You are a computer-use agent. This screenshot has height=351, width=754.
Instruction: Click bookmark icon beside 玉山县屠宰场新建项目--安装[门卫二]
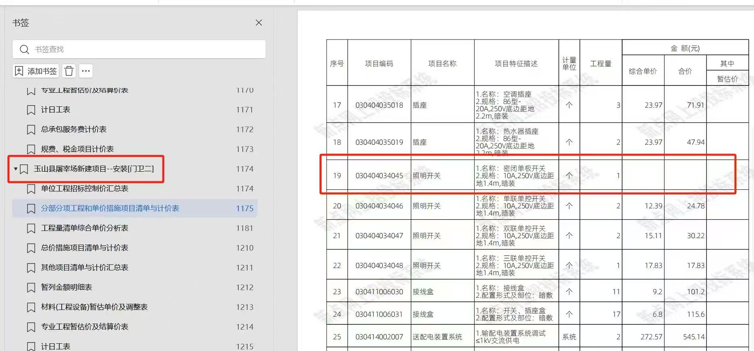pyautogui.click(x=24, y=169)
